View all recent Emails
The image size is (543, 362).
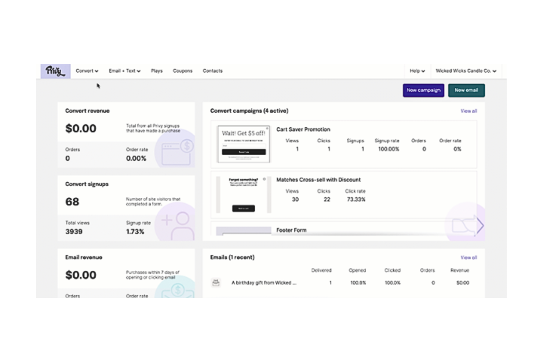[468, 257]
